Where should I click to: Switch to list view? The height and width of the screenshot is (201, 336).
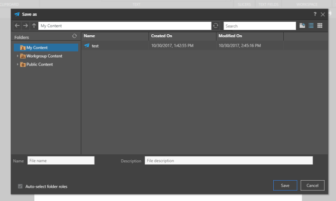(x=311, y=25)
